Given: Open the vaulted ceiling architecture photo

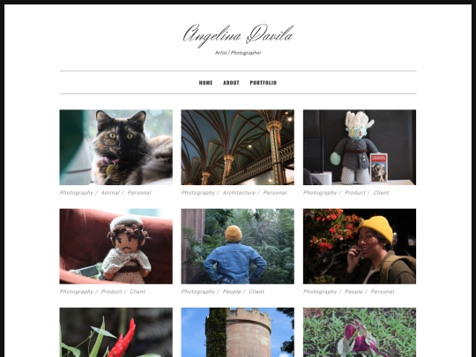Looking at the screenshot, I should pyautogui.click(x=238, y=147).
